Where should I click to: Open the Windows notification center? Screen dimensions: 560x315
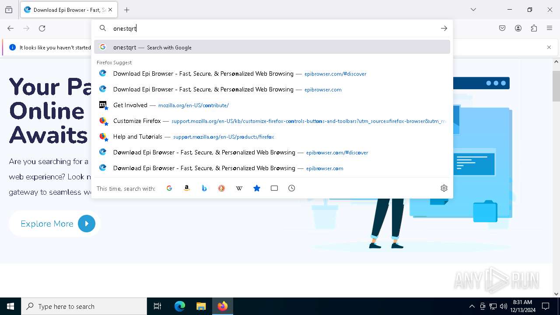pos(546,306)
